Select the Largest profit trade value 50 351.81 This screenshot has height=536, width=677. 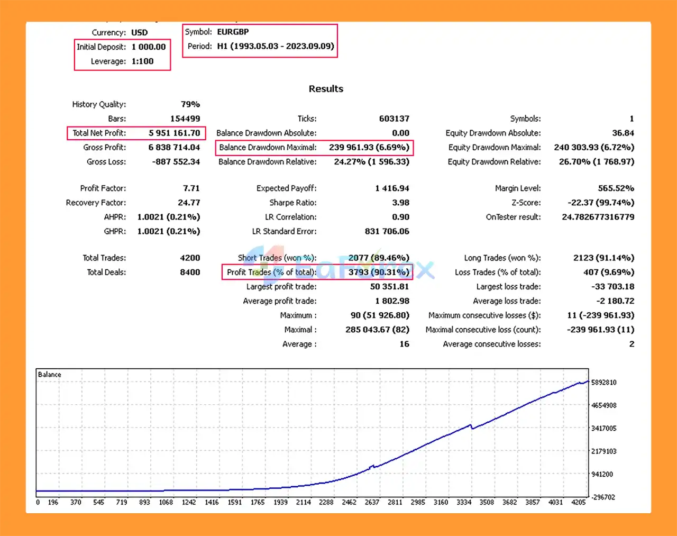[x=389, y=287]
